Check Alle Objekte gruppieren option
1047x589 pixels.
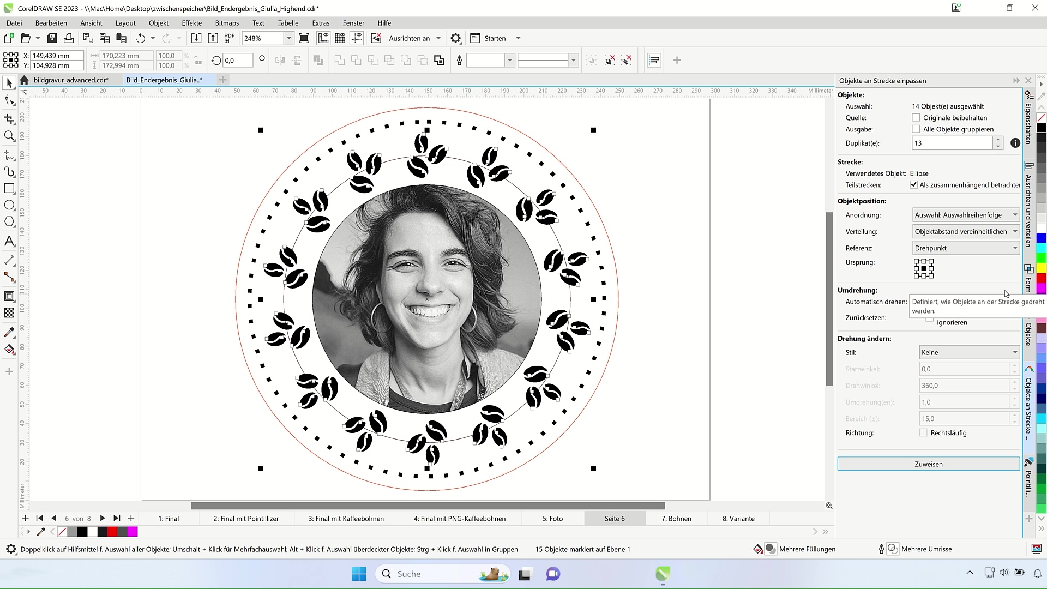tap(916, 129)
